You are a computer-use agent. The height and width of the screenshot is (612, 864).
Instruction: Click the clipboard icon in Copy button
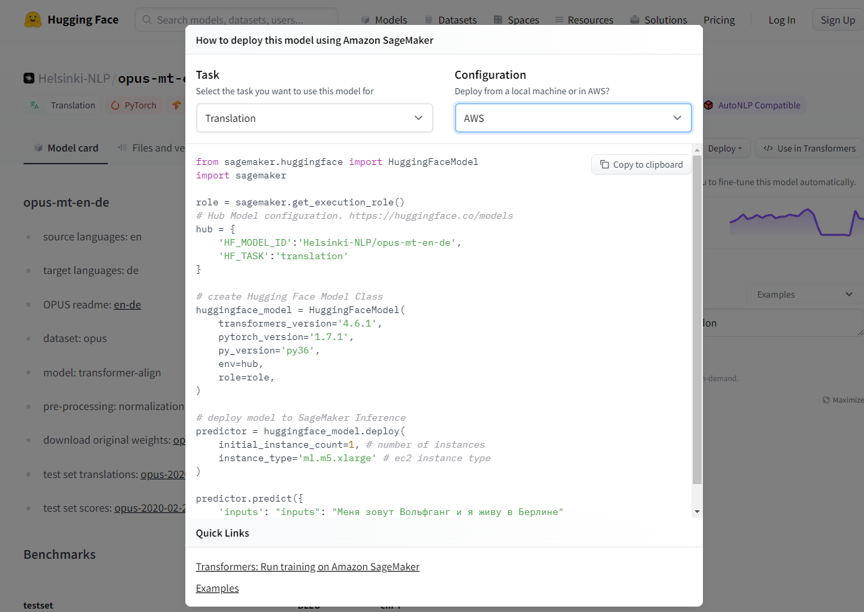click(x=605, y=164)
